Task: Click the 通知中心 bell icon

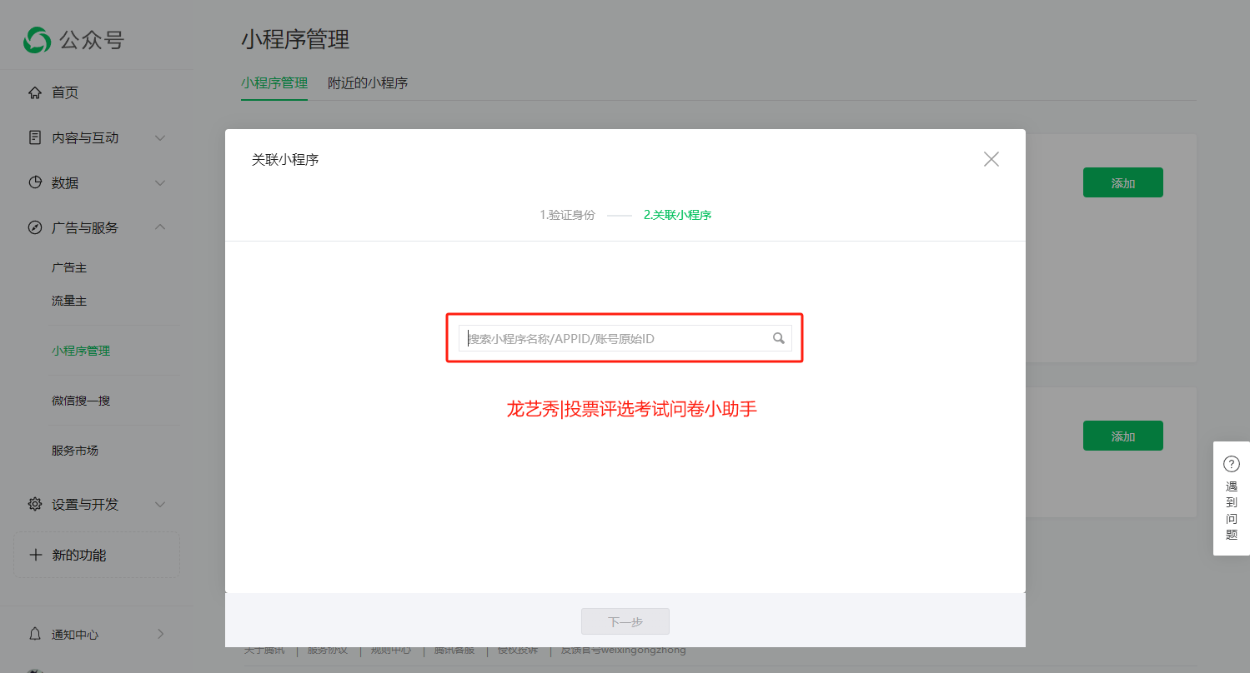Action: click(35, 634)
